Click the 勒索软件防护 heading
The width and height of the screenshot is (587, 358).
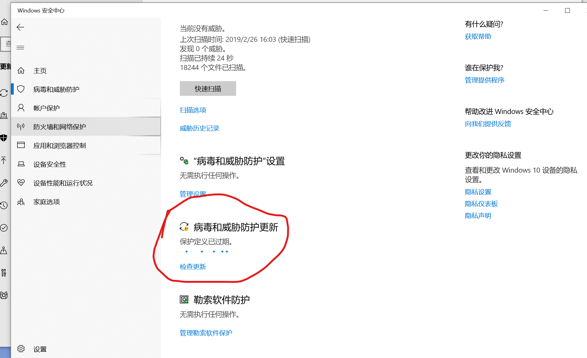click(x=222, y=300)
